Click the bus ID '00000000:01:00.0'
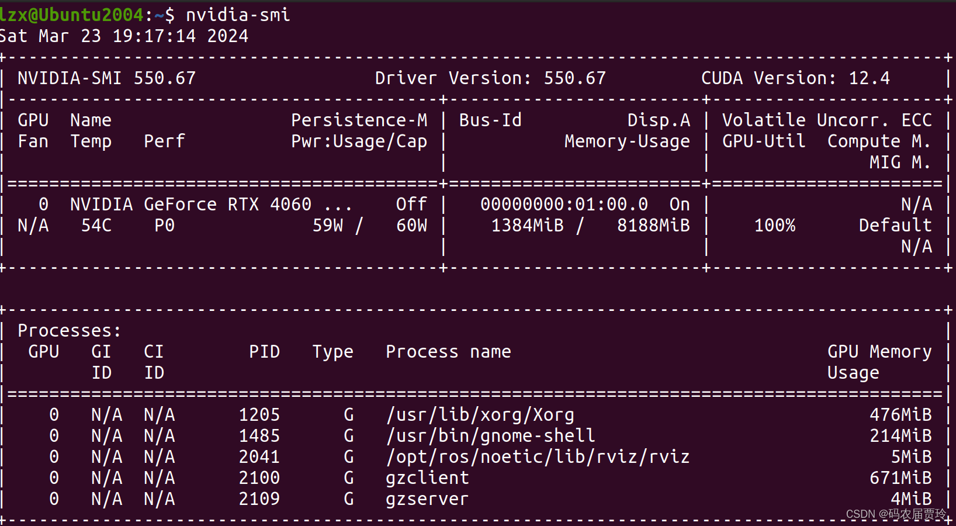Viewport: 956px width, 526px height. coord(564,205)
